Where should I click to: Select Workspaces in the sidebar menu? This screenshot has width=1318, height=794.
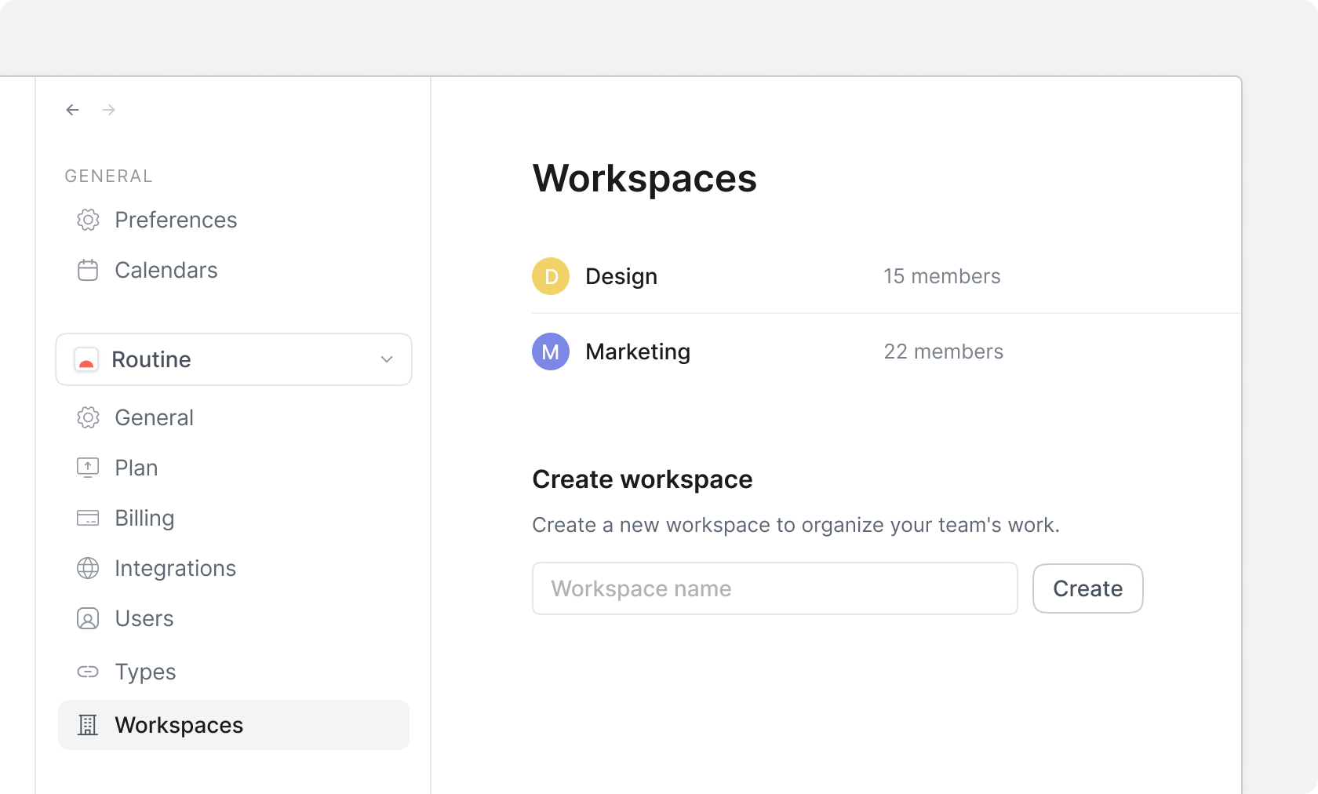(x=179, y=725)
